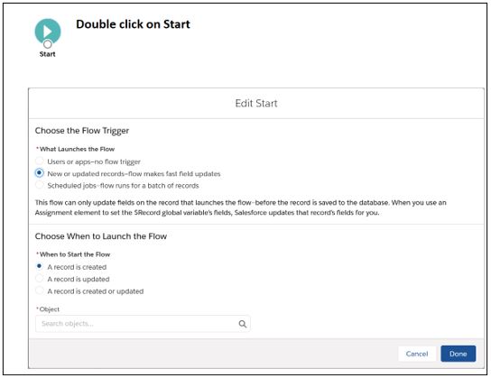Choose 'A record is updated' radio button
The image size is (491, 378).
pyautogui.click(x=39, y=279)
